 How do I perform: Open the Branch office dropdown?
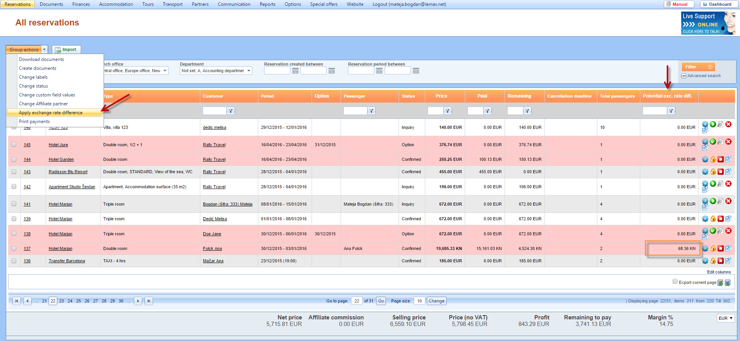pyautogui.click(x=136, y=71)
